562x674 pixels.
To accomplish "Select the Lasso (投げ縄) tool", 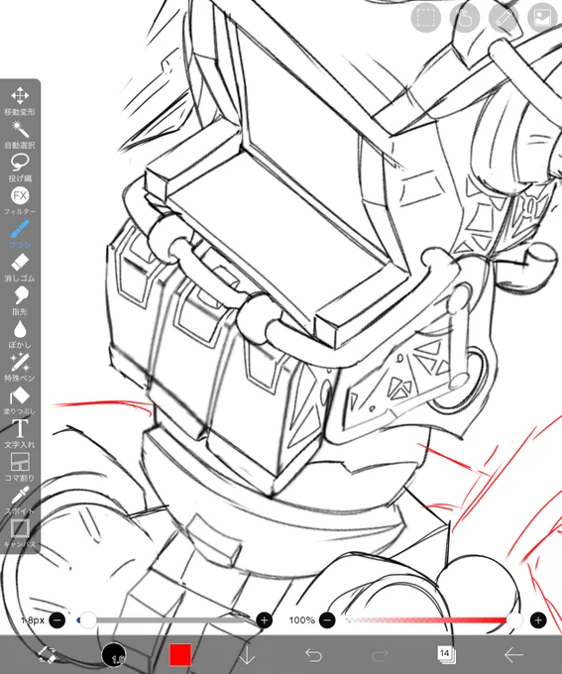I will click(20, 168).
